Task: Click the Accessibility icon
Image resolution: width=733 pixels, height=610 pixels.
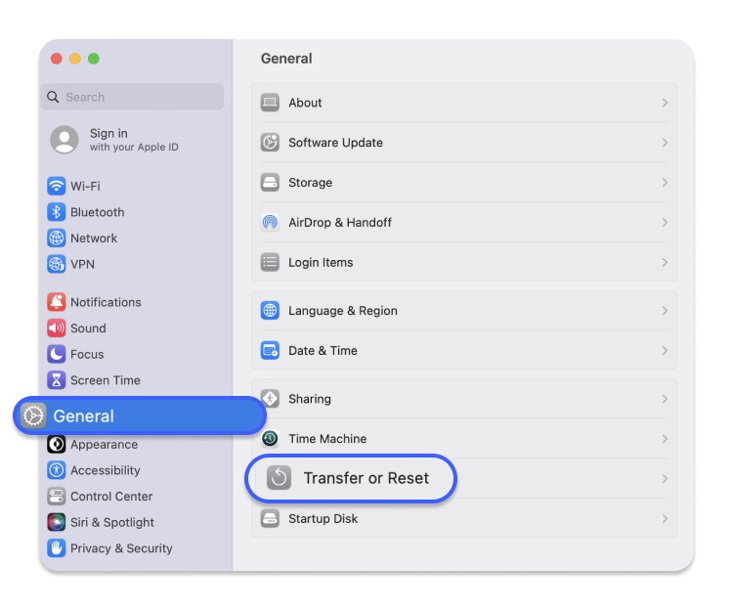Action: [56, 470]
